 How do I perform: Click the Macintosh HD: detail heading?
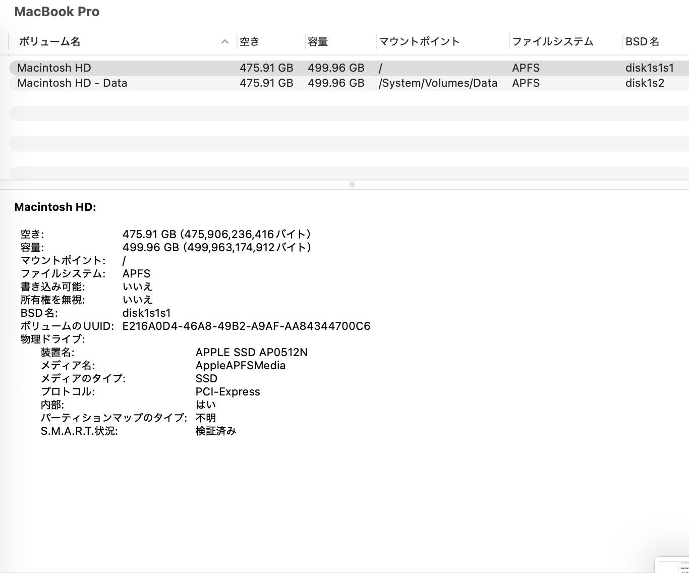(55, 207)
